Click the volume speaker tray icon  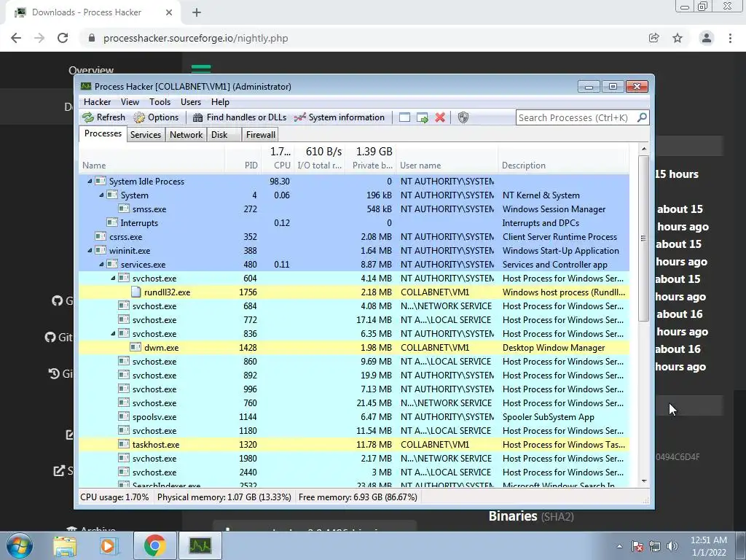672,546
